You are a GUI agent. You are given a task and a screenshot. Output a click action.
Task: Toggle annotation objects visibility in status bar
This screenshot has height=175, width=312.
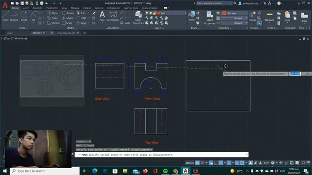tap(251, 163)
